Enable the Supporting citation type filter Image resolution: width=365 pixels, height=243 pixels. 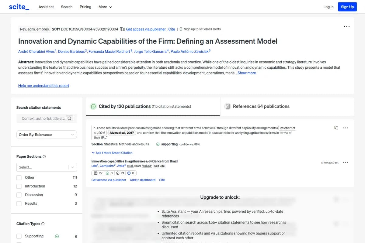(19, 236)
